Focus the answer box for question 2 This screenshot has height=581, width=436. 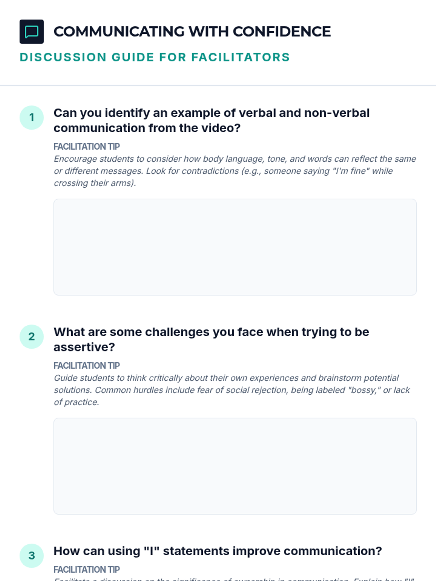pyautogui.click(x=235, y=466)
